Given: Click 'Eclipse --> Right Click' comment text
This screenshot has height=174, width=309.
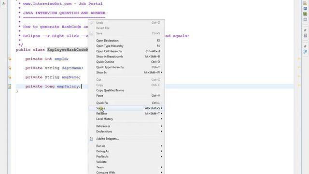Looking at the screenshot, I should pyautogui.click(x=56, y=36).
